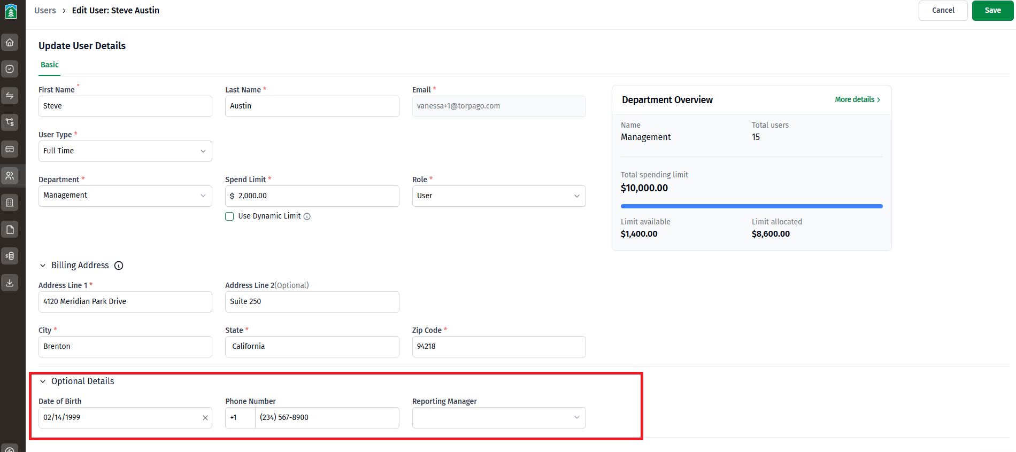Image resolution: width=1016 pixels, height=452 pixels.
Task: Click the $10,000.00 total spending limit
Action: click(644, 188)
